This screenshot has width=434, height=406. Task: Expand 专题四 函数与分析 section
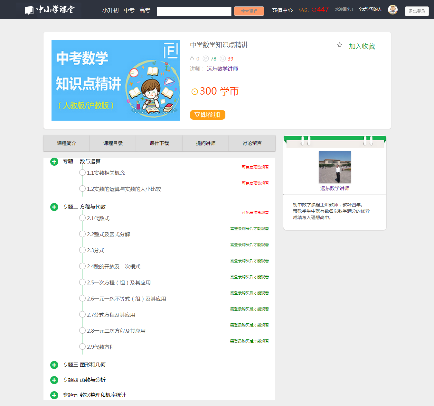[54, 380]
